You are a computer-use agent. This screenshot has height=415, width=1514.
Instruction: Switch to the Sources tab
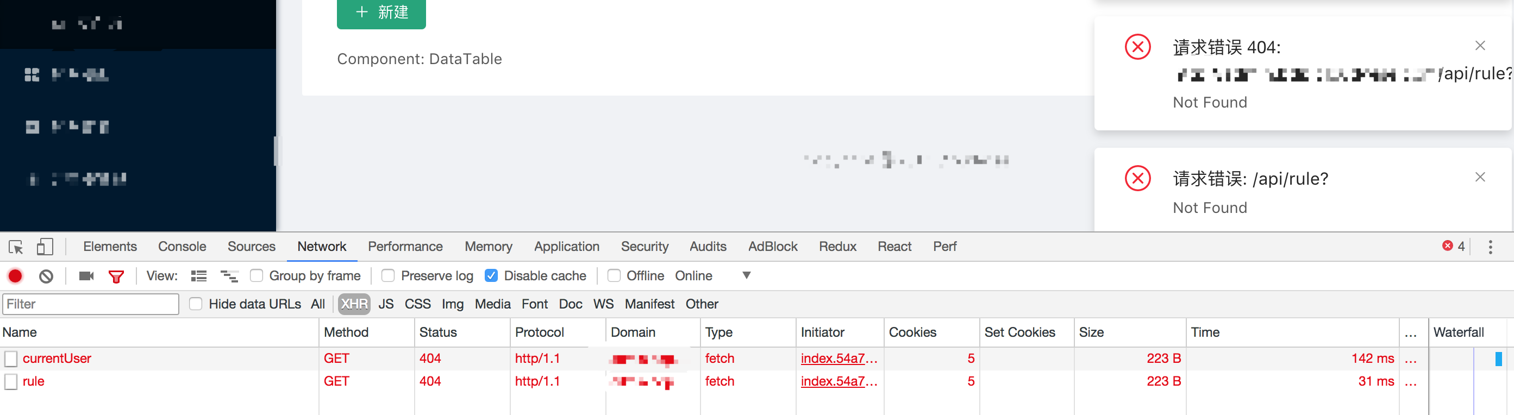[x=252, y=247]
